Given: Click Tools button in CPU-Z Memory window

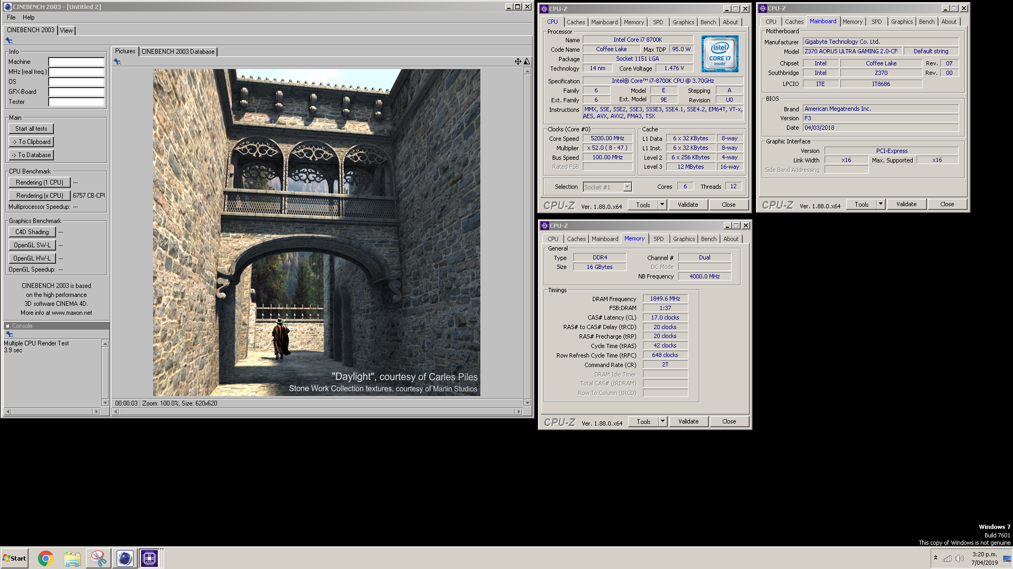Looking at the screenshot, I should click(x=643, y=421).
